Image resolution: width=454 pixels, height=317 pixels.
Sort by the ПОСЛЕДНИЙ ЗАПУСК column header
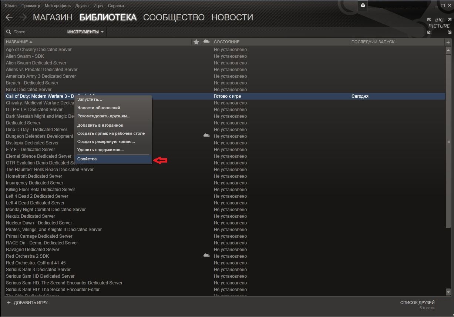[373, 42]
